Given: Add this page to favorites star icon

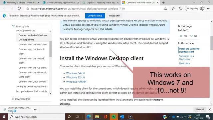Looking at the screenshot, I should pyautogui.click(x=165, y=9).
